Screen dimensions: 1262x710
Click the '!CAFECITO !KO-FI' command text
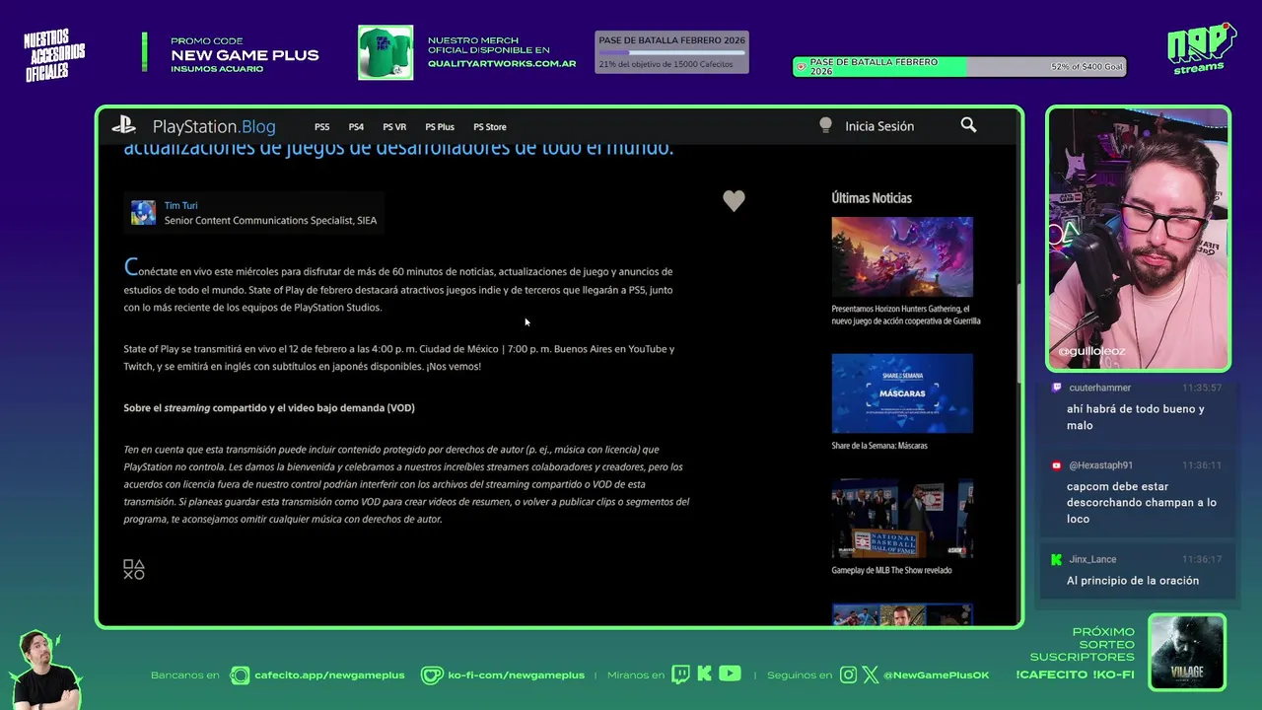1076,675
